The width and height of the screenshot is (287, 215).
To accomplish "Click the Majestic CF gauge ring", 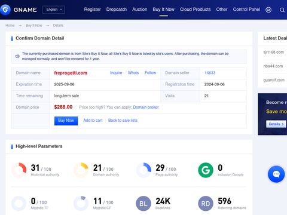I will point(81,204).
